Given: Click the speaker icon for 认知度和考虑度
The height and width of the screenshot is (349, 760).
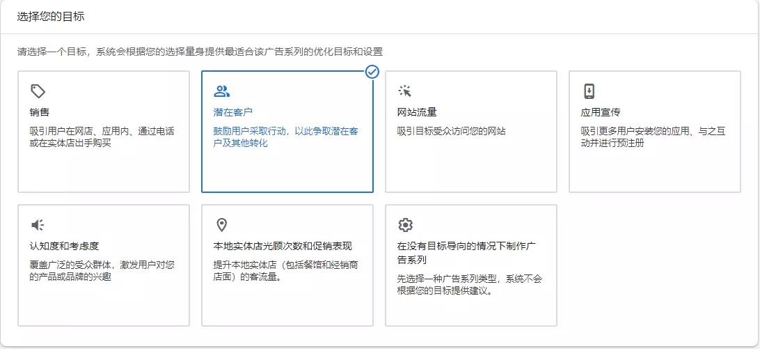Looking at the screenshot, I should coord(38,225).
